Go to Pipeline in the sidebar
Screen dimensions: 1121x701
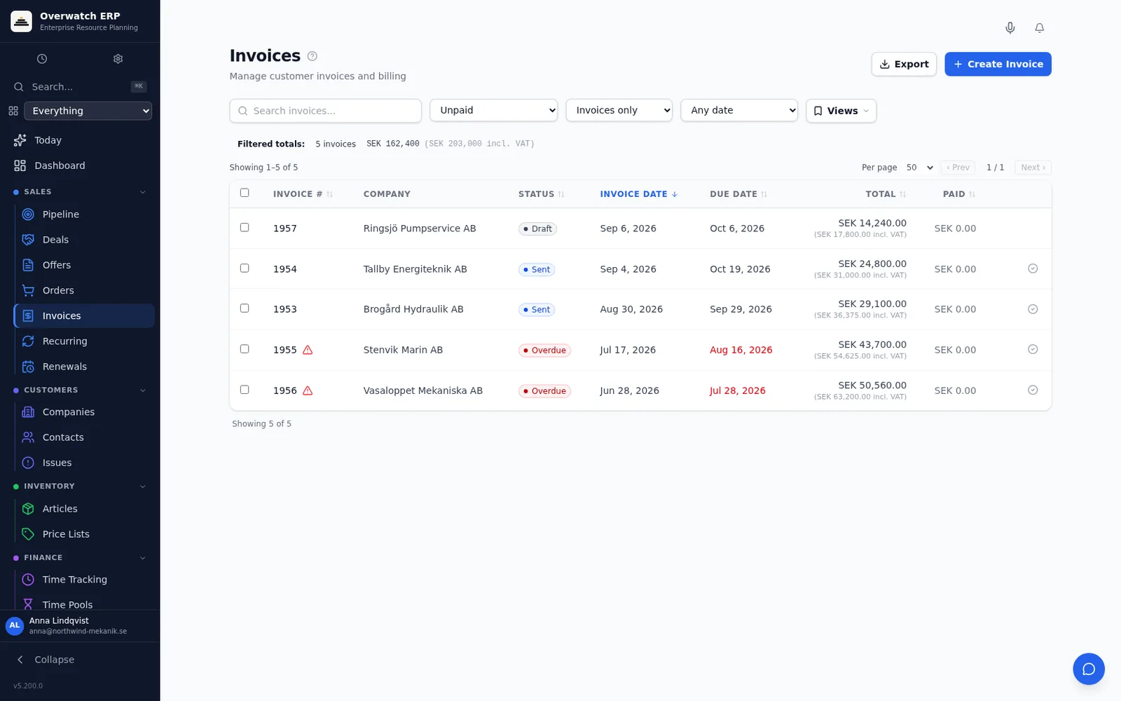point(84,215)
